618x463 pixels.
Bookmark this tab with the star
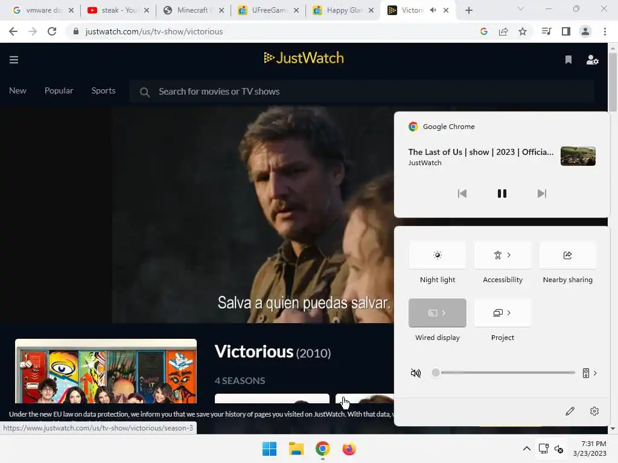point(523,31)
